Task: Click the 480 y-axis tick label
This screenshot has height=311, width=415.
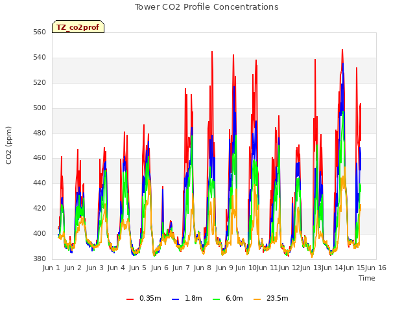Action: click(x=40, y=133)
